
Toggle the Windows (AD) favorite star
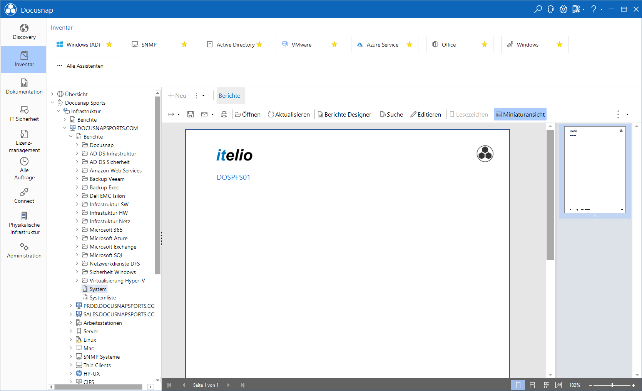[109, 45]
